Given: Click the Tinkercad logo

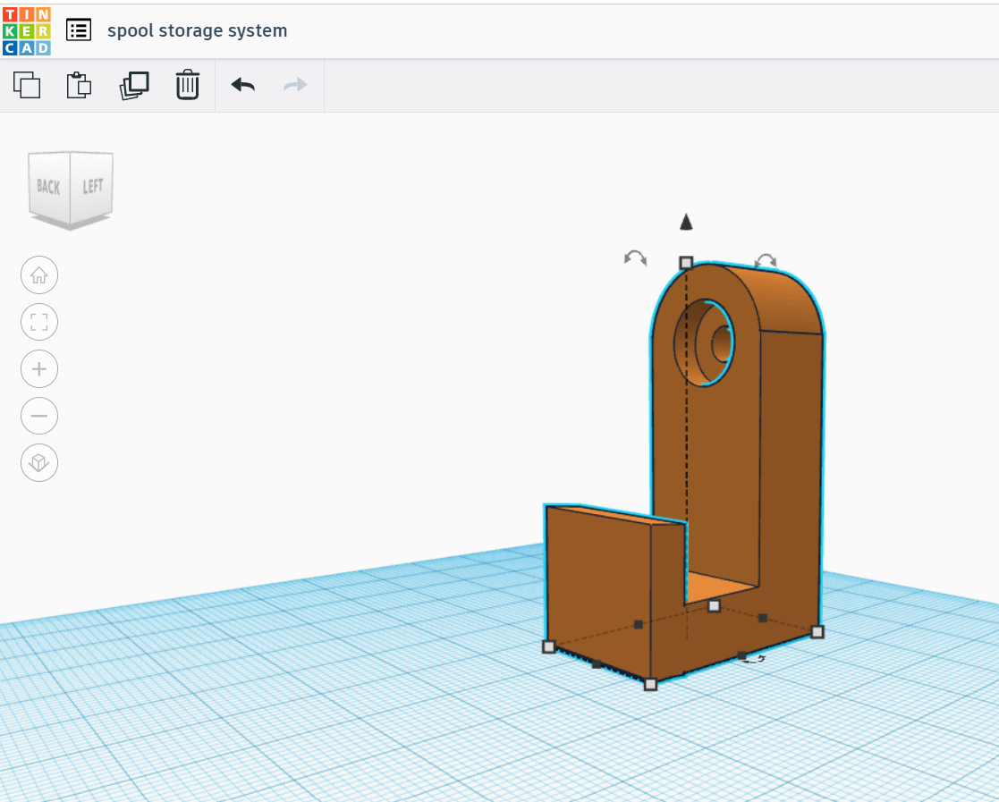Looking at the screenshot, I should 27,29.
